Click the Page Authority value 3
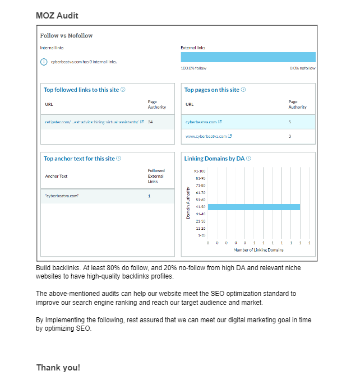The image size is (337, 380). coord(289,136)
